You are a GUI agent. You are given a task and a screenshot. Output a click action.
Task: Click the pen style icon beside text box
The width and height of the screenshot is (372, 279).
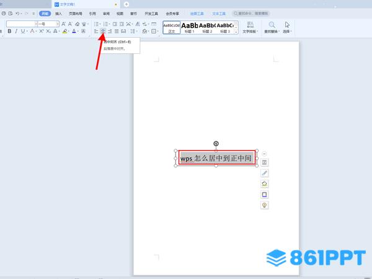[x=264, y=173]
